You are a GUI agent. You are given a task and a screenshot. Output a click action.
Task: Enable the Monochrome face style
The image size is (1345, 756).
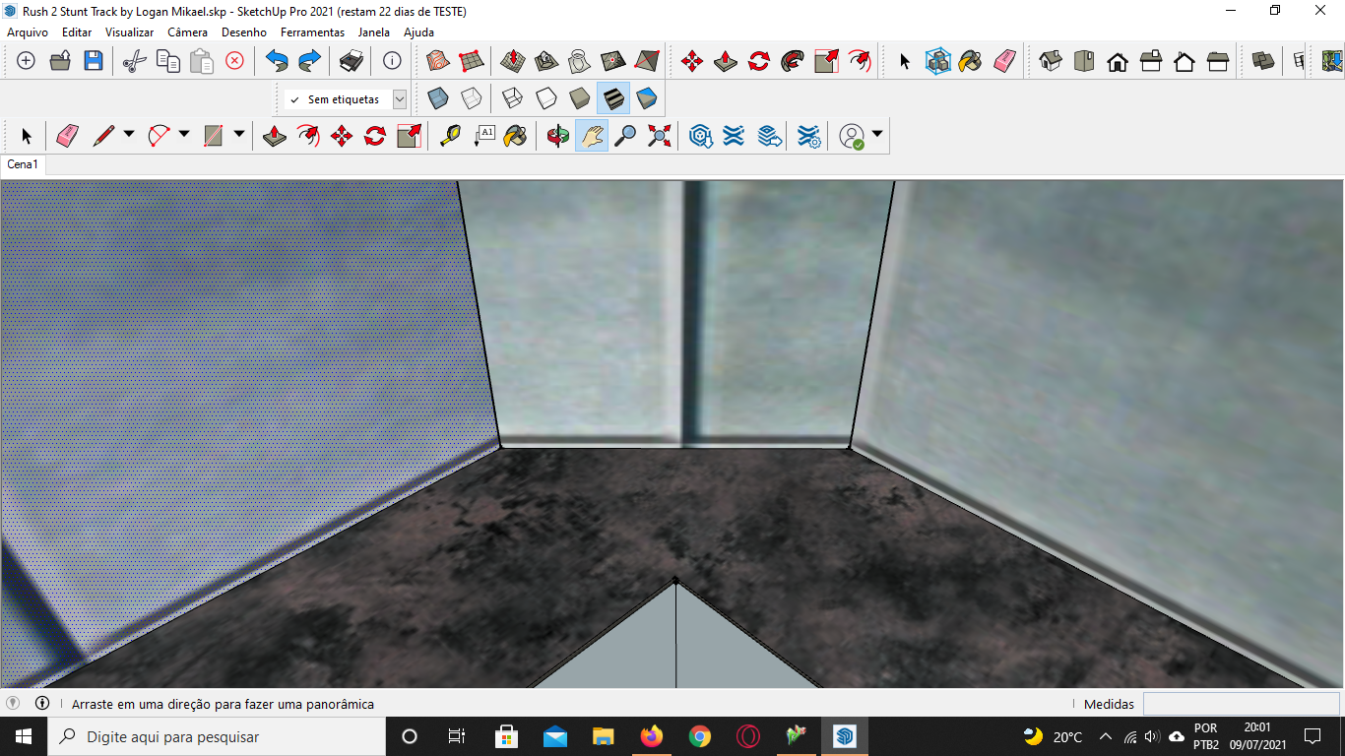647,98
